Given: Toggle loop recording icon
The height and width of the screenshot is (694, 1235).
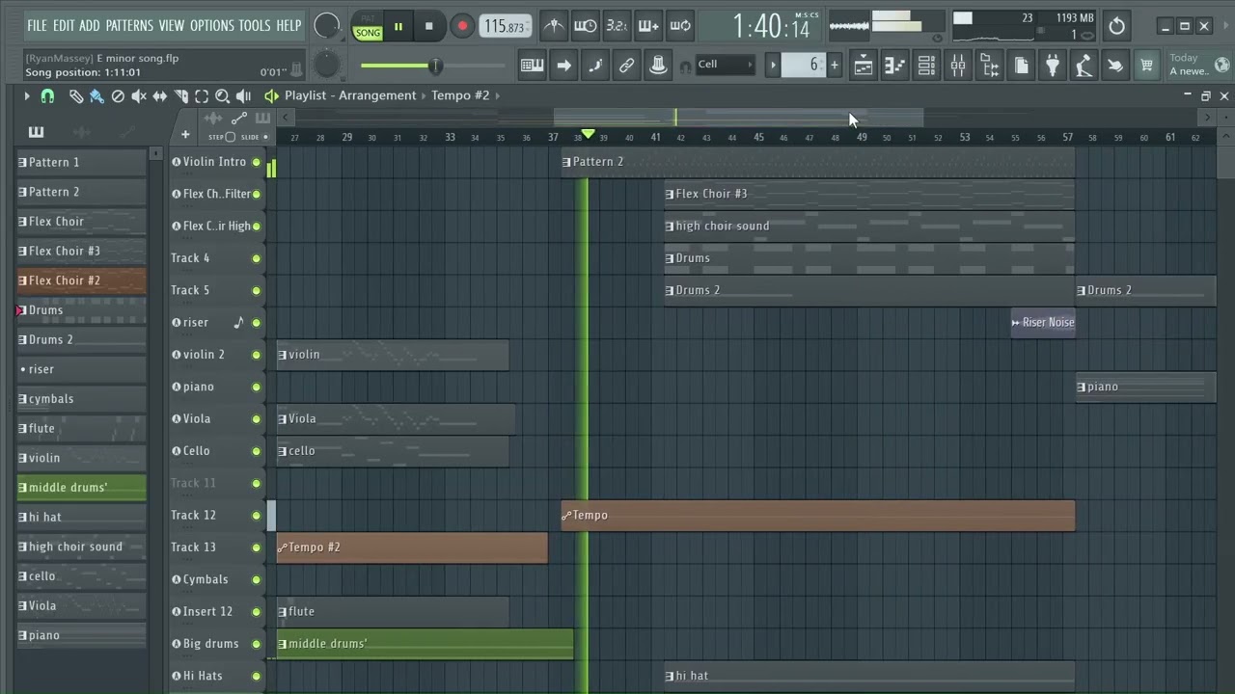Looking at the screenshot, I should coord(680,26).
